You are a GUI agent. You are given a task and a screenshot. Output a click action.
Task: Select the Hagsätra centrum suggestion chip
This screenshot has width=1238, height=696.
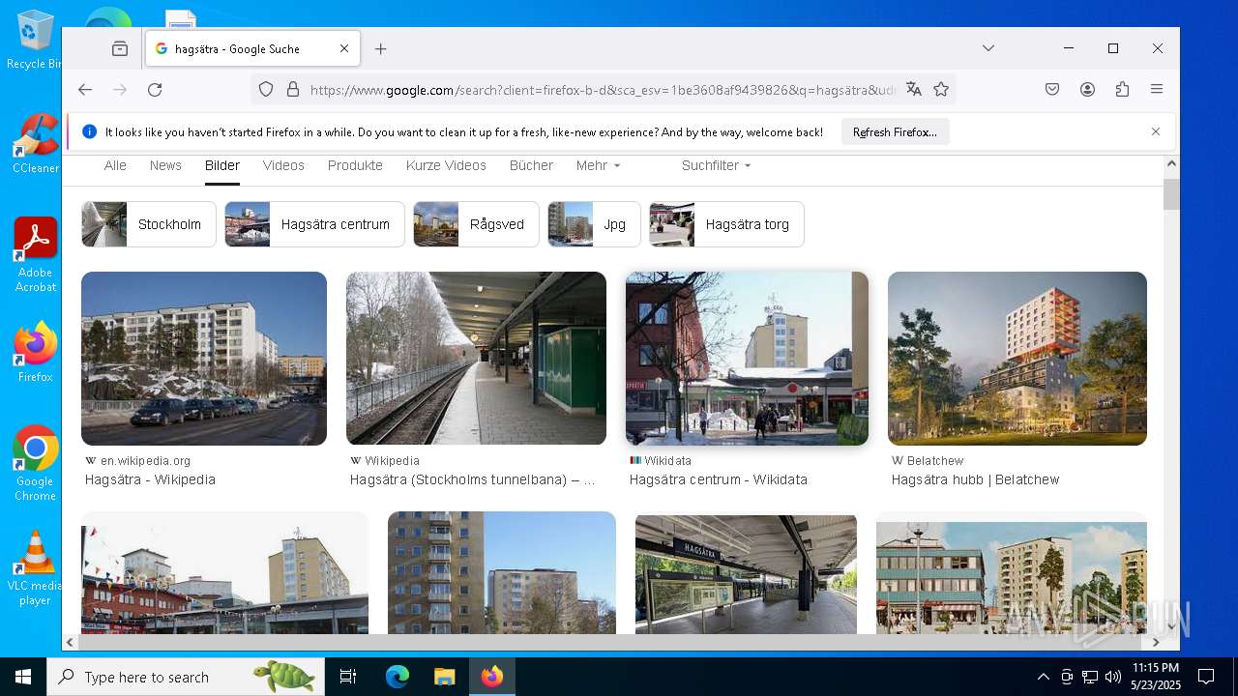(x=314, y=224)
